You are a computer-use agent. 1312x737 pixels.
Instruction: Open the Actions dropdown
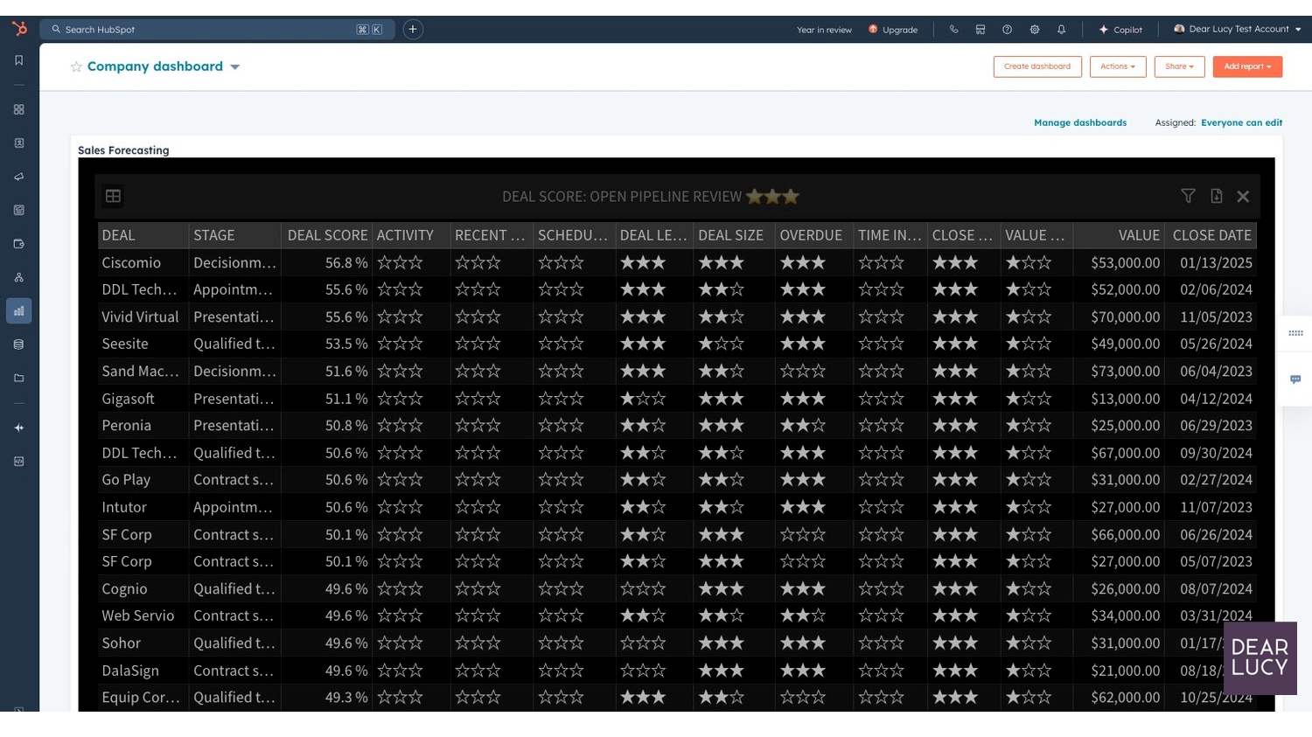click(x=1117, y=66)
